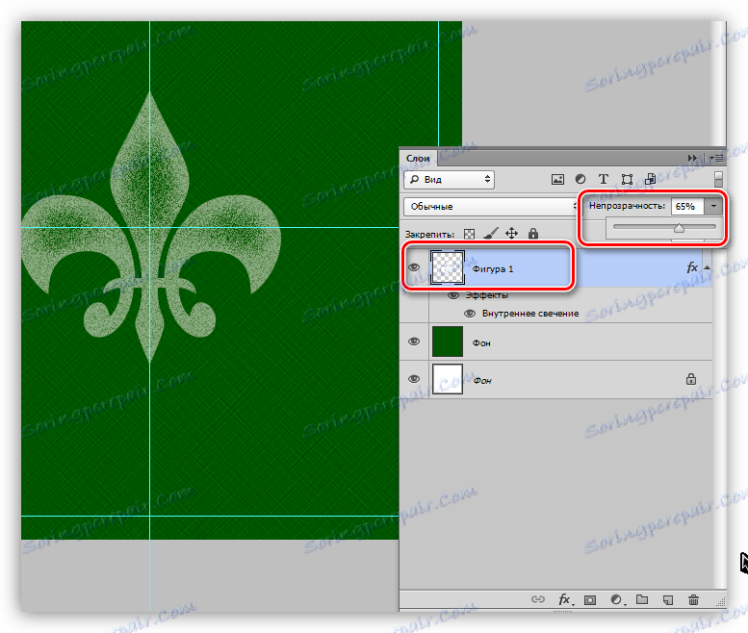Screen dimensions: 748x633
Task: Click the lock icon on italic Фон layer
Action: 691,379
